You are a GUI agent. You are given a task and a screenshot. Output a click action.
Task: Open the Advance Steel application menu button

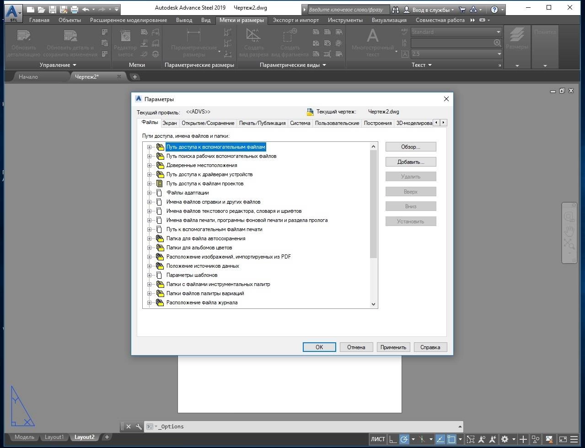[x=13, y=13]
